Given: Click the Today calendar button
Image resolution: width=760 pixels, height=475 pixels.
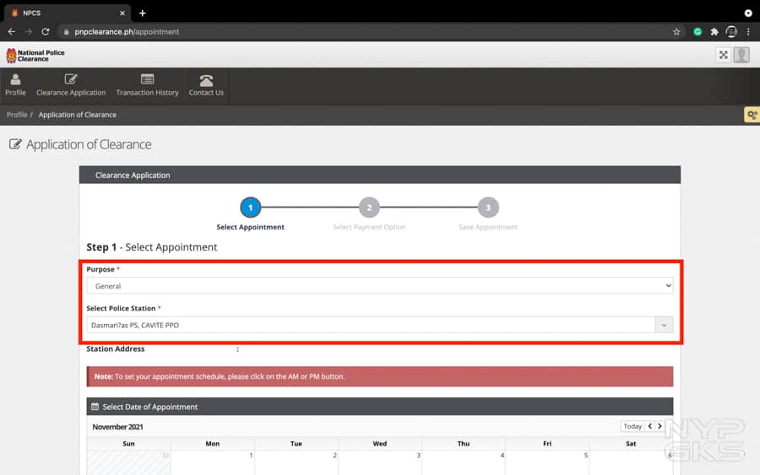Looking at the screenshot, I should [632, 426].
